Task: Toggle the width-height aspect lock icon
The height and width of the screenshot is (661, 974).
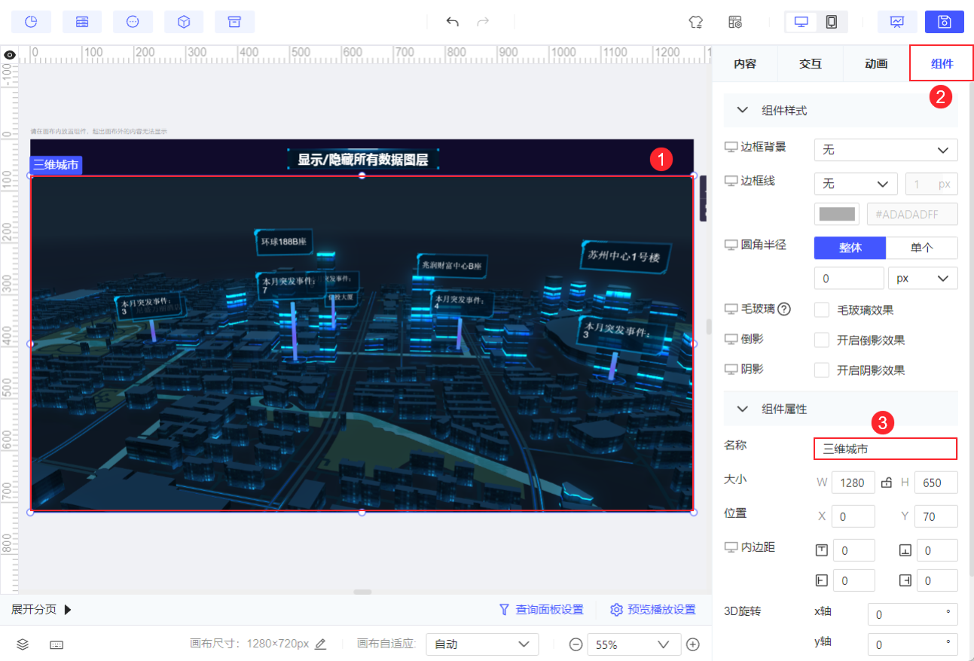Action: (887, 483)
